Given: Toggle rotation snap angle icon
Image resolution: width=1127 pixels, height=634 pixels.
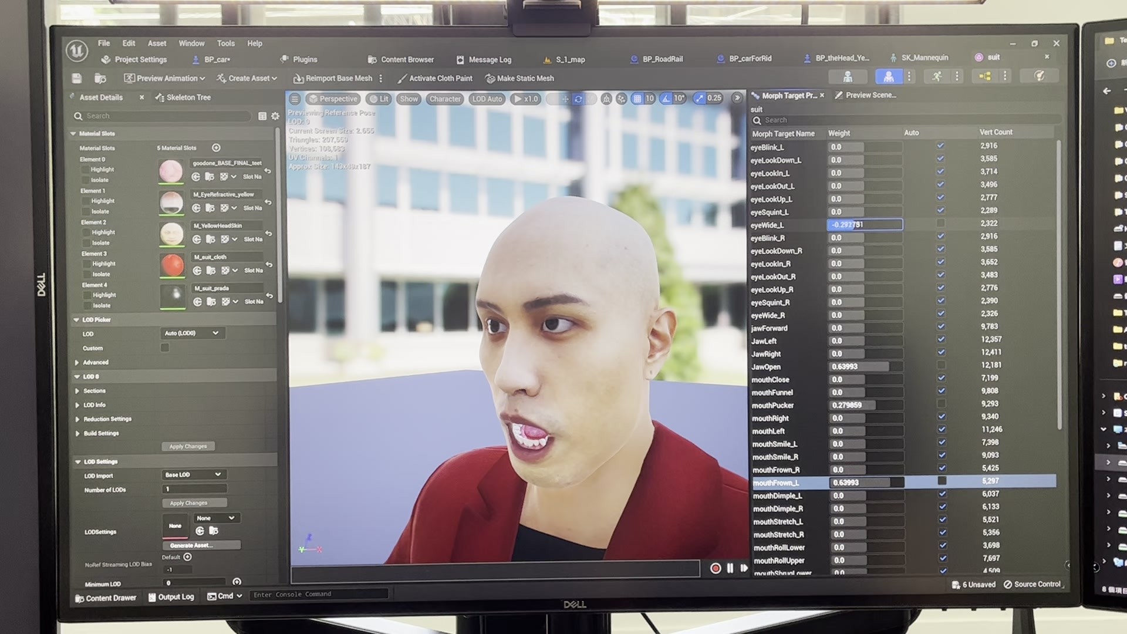Looking at the screenshot, I should [x=666, y=99].
